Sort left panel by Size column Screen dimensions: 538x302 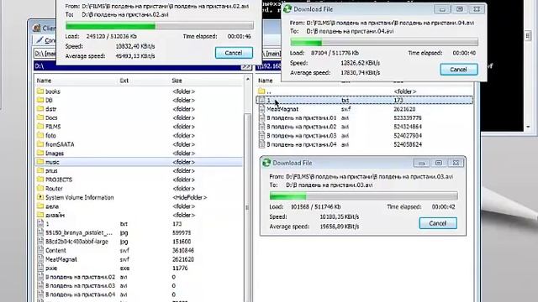[177, 81]
